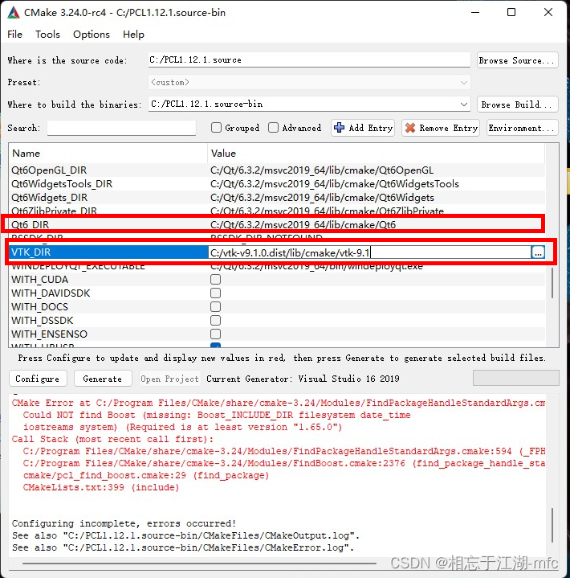570x578 pixels.
Task: Click the blue plus icon of Add Entry
Action: [339, 128]
